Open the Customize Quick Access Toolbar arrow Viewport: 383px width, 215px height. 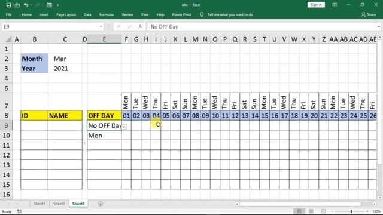click(58, 5)
